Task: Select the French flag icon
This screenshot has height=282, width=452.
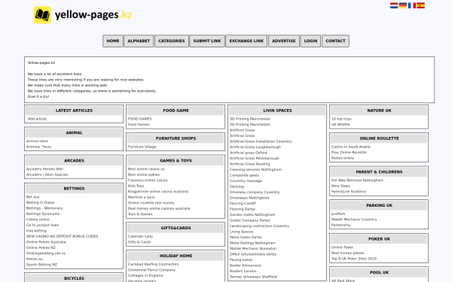Action: point(411,5)
